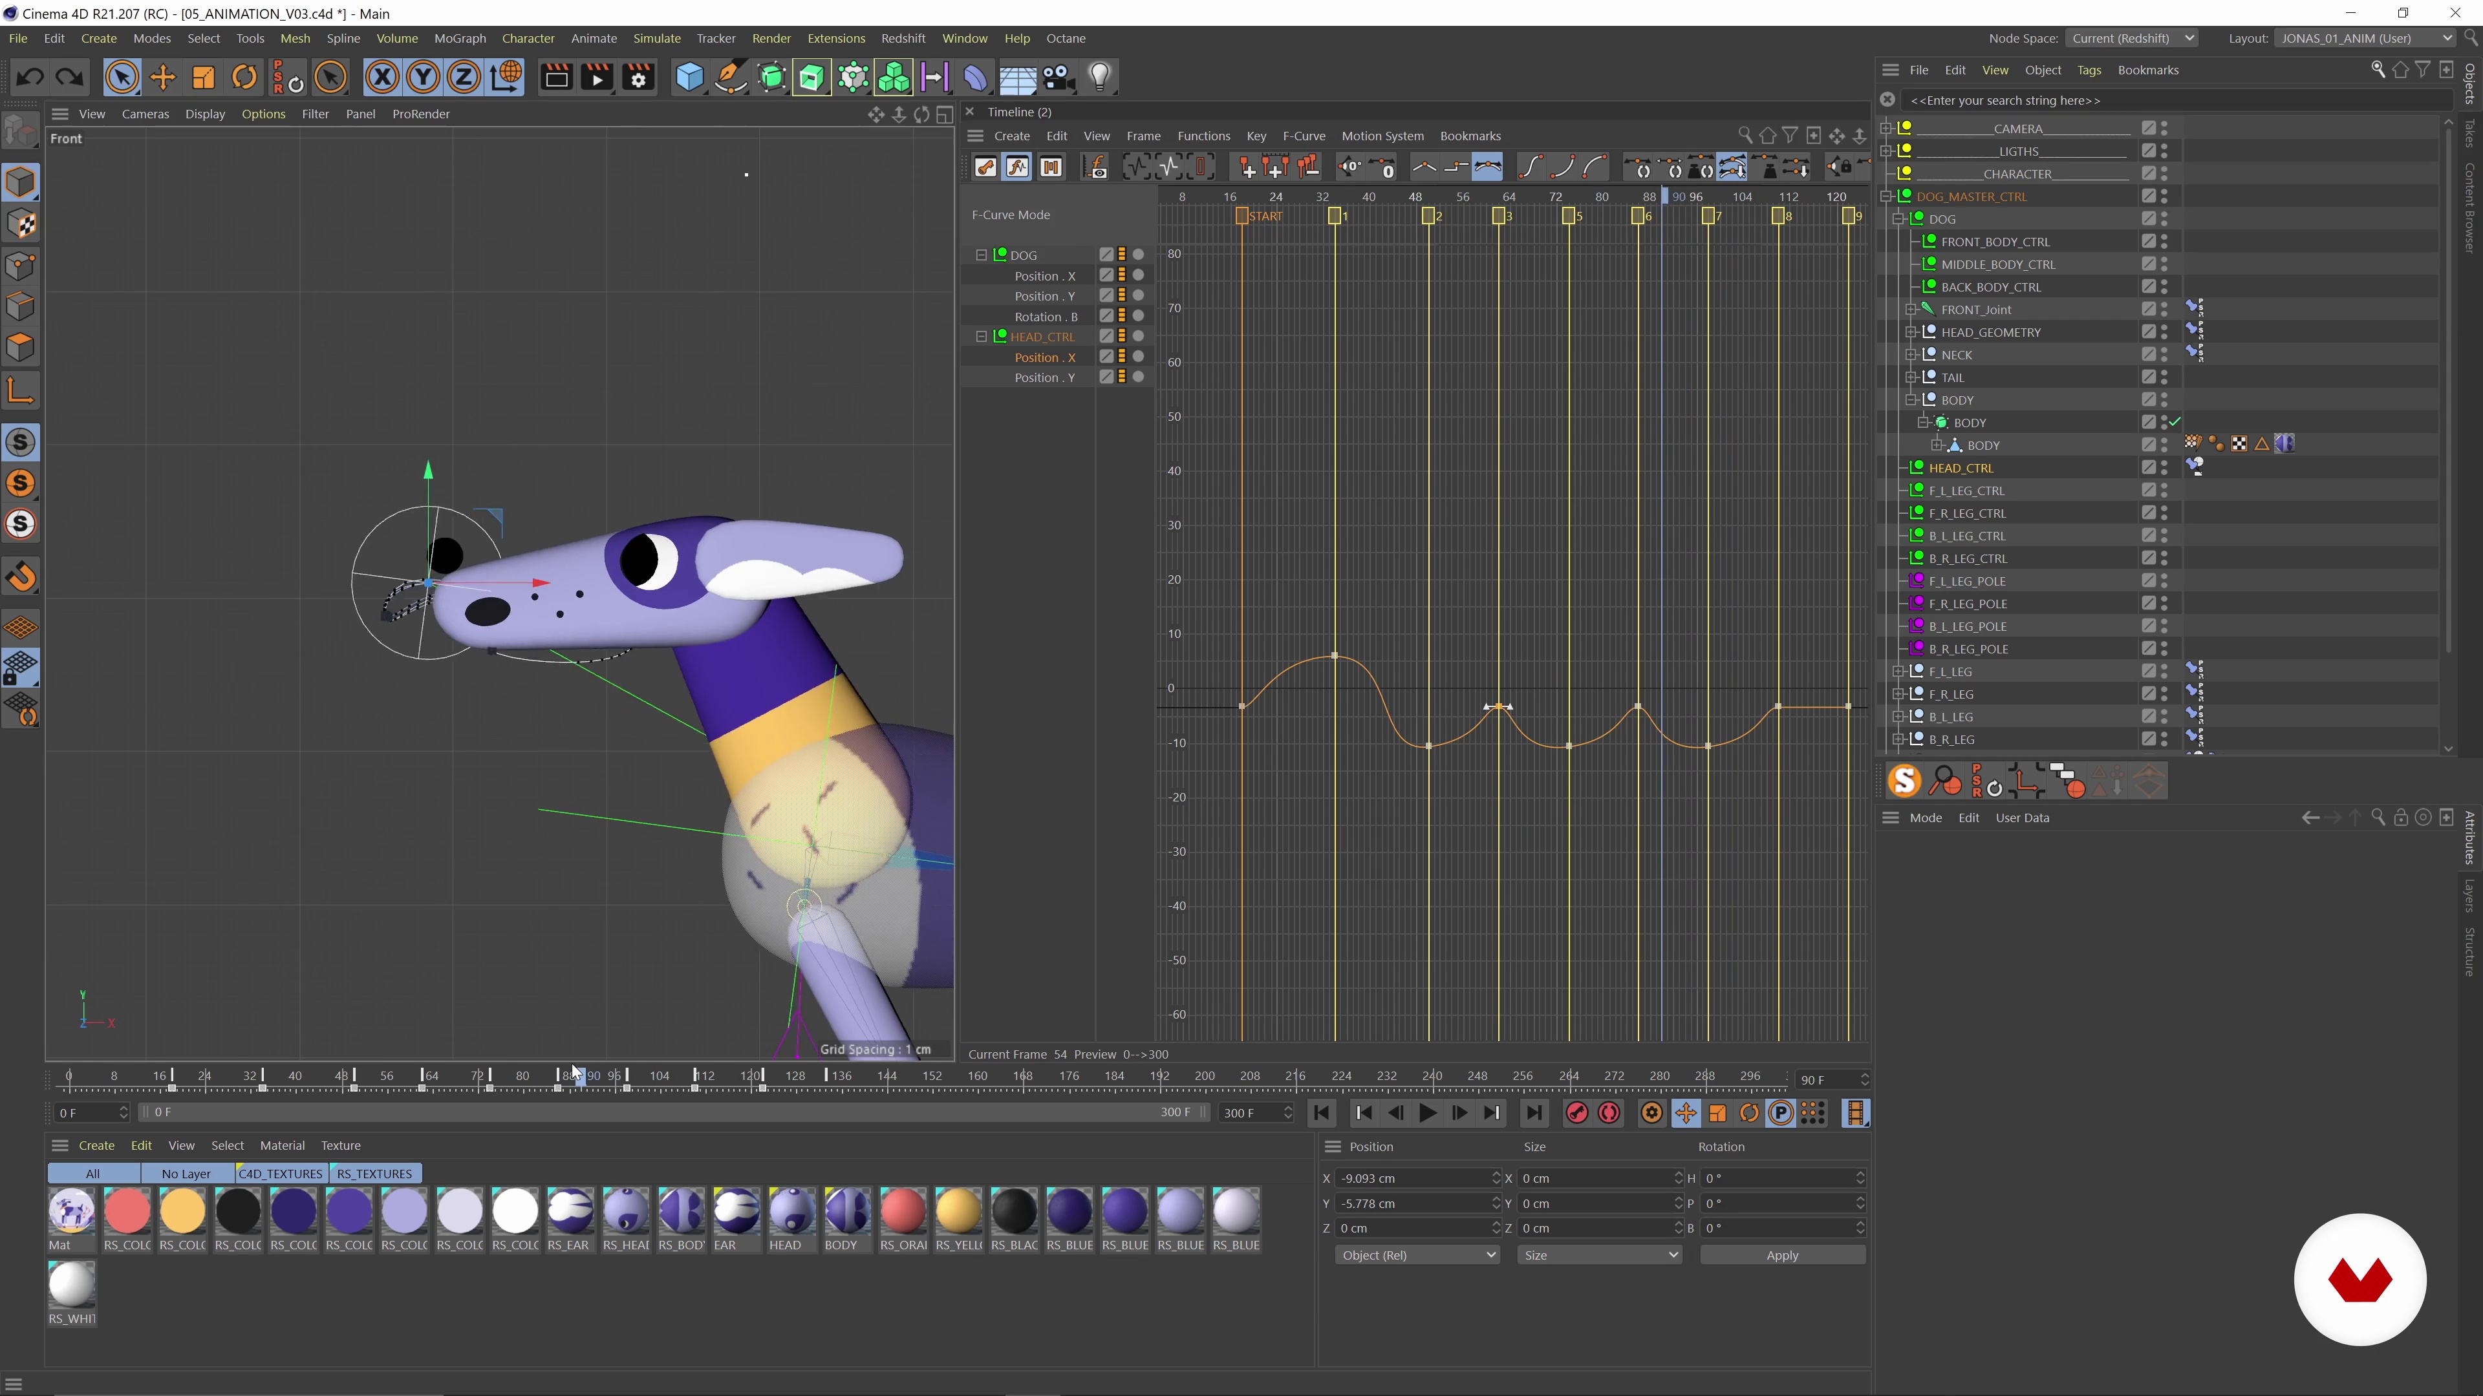Viewport: 2483px width, 1396px height.
Task: Click the Cube primitive icon
Action: [690, 77]
